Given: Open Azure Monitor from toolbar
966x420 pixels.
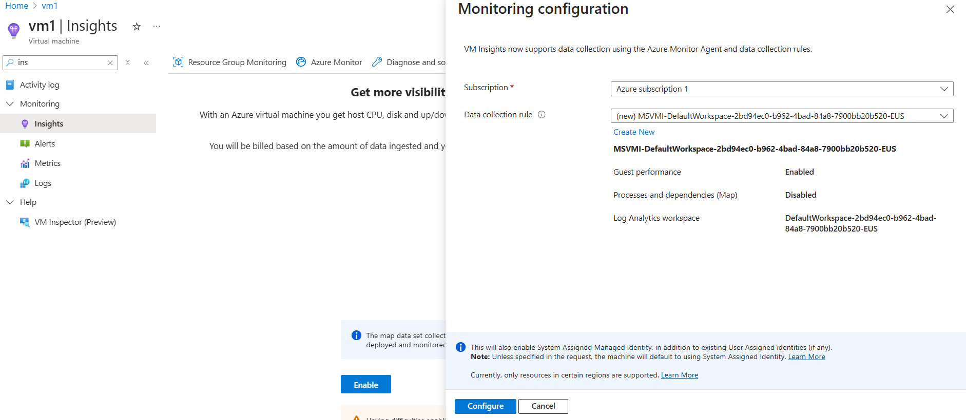Looking at the screenshot, I should point(329,62).
